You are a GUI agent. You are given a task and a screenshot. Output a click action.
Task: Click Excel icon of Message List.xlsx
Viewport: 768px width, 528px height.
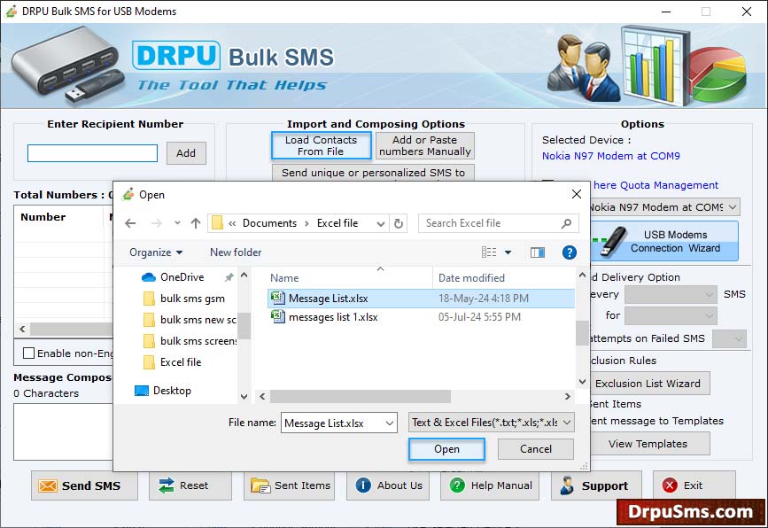(x=278, y=298)
